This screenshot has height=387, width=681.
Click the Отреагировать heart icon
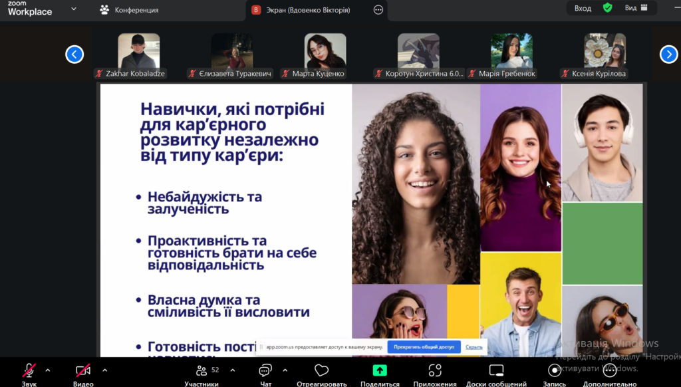[322, 370]
